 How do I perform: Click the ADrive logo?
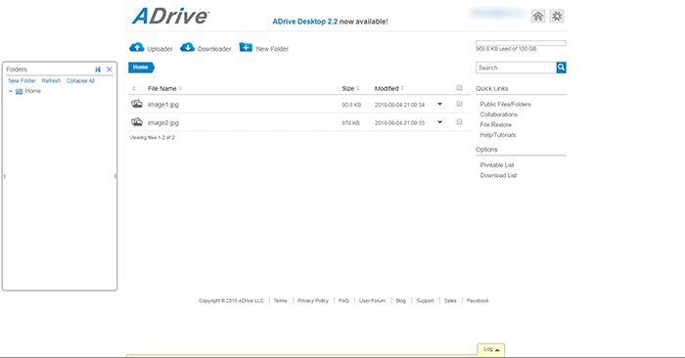[x=170, y=17]
